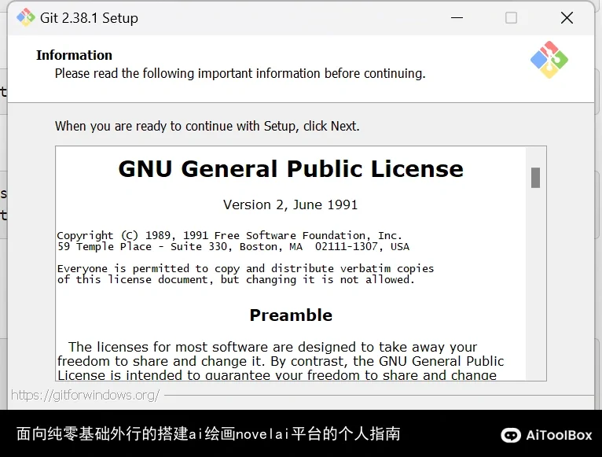Click the Git icon in title bar
This screenshot has width=602, height=457.
tap(25, 17)
